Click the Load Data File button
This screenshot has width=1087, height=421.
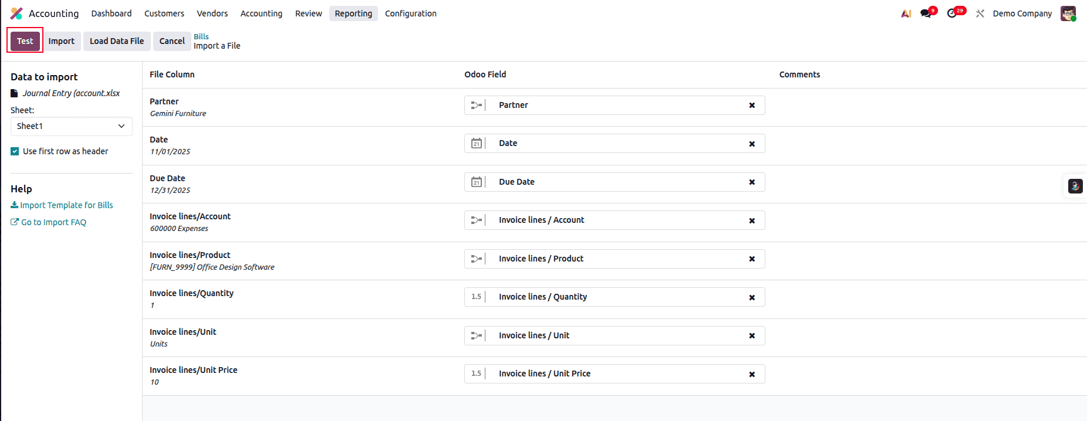(117, 41)
